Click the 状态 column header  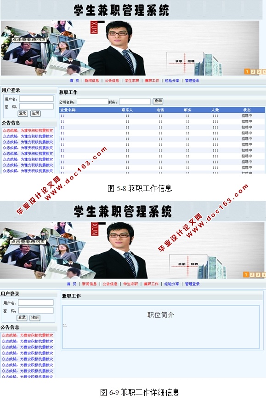coord(247,110)
